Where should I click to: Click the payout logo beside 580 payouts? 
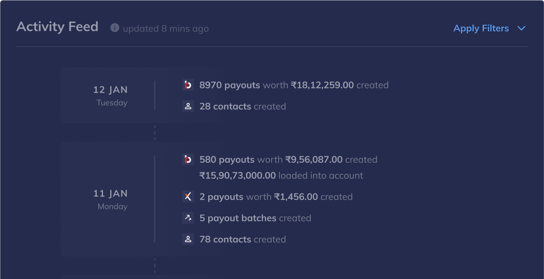click(x=188, y=160)
